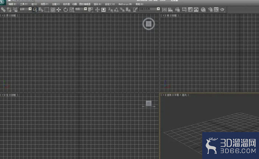
Task: Open the 帮助(H) menu
Action: (x=140, y=4)
